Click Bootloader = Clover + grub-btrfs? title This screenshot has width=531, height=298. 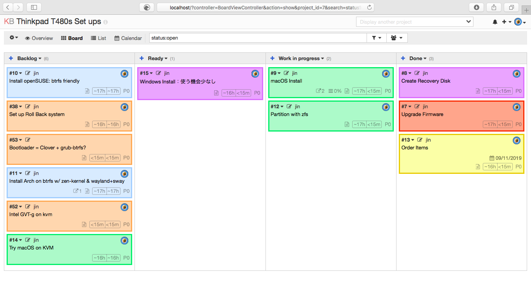47,147
